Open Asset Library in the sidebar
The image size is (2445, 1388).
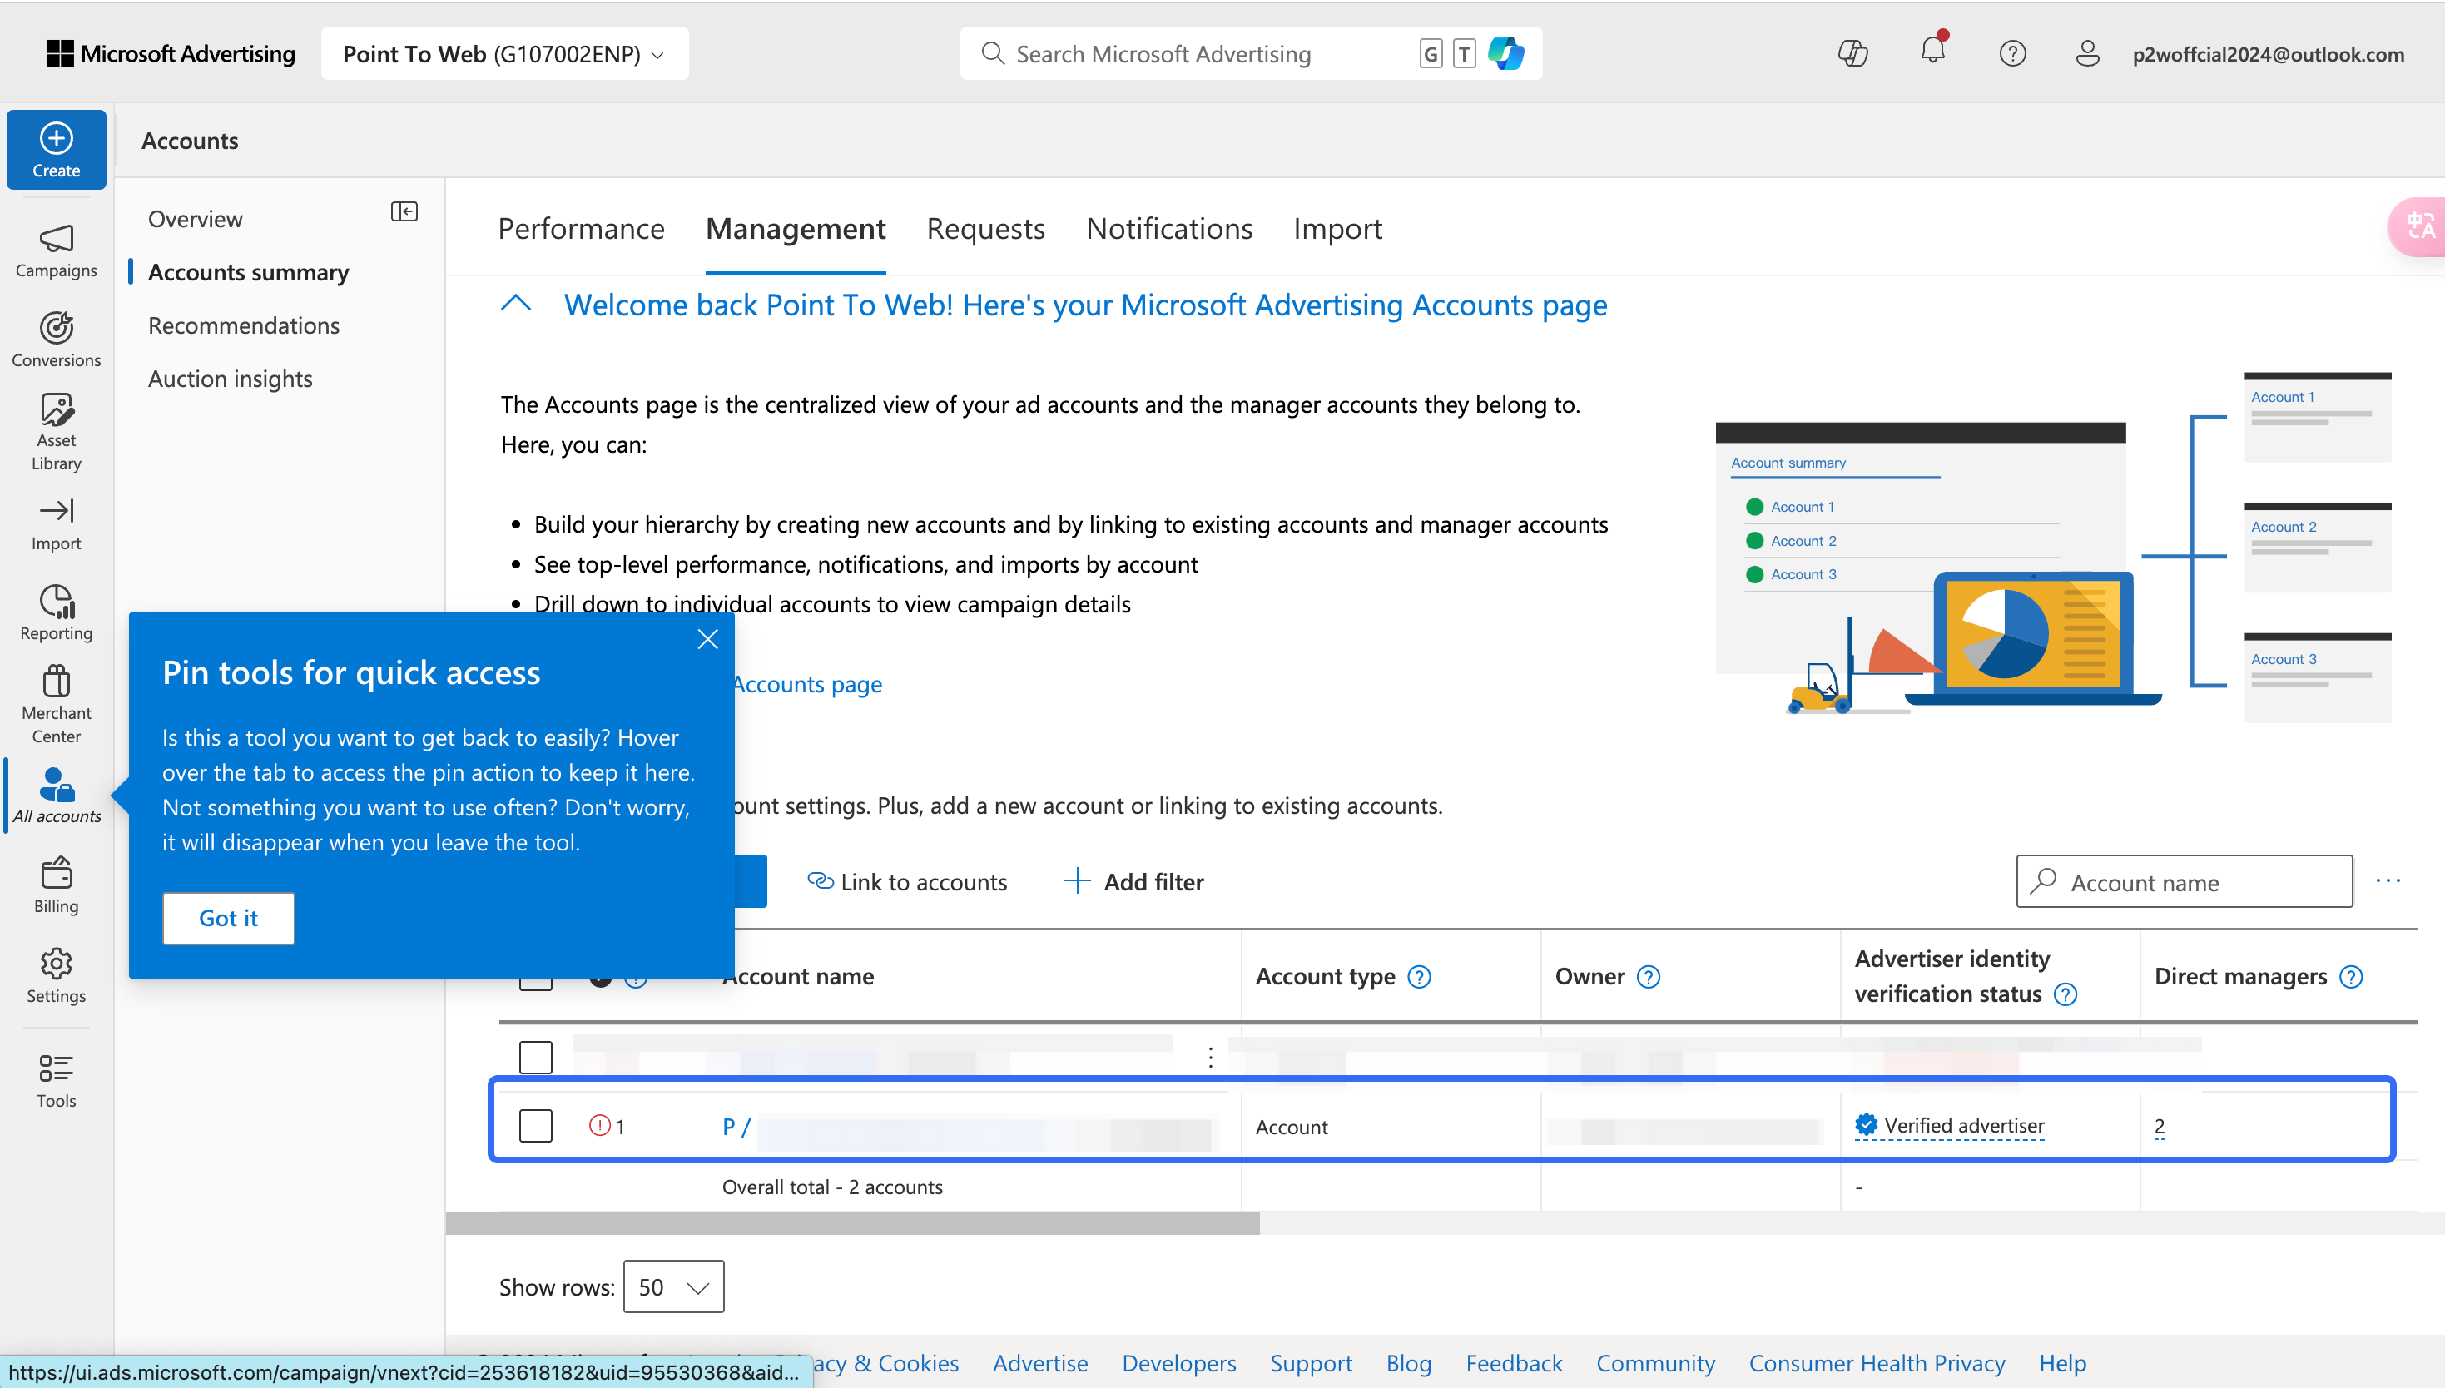[x=57, y=433]
